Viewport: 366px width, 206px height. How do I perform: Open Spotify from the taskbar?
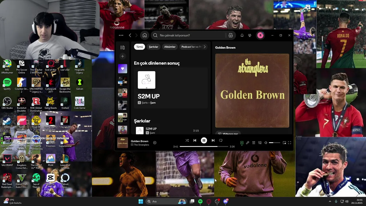coord(200,201)
